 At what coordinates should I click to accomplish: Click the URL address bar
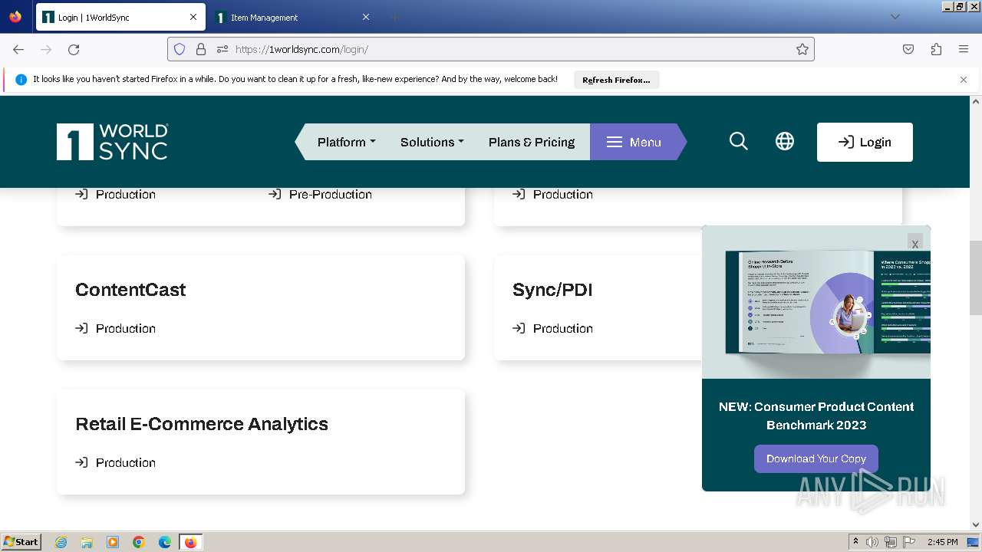coord(491,49)
